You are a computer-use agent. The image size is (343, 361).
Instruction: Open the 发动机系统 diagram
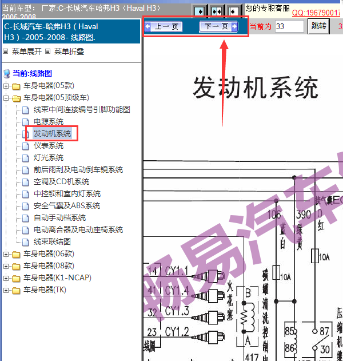coord(52,133)
